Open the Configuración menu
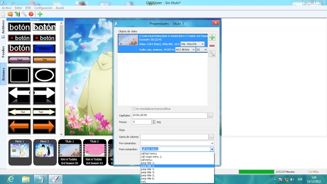Image resolution: width=327 pixels, height=184 pixels. coord(43,8)
